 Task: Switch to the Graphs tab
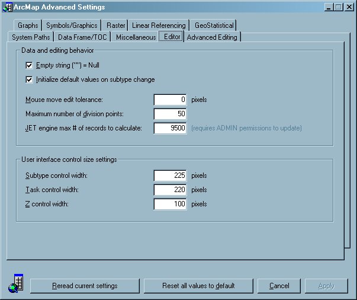tap(28, 25)
